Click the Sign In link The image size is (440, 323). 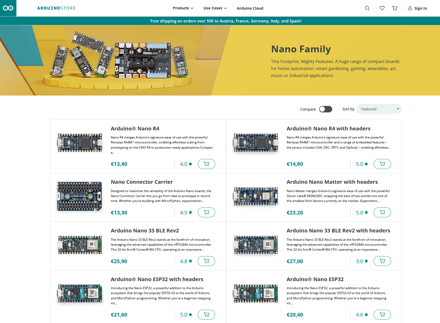[417, 8]
